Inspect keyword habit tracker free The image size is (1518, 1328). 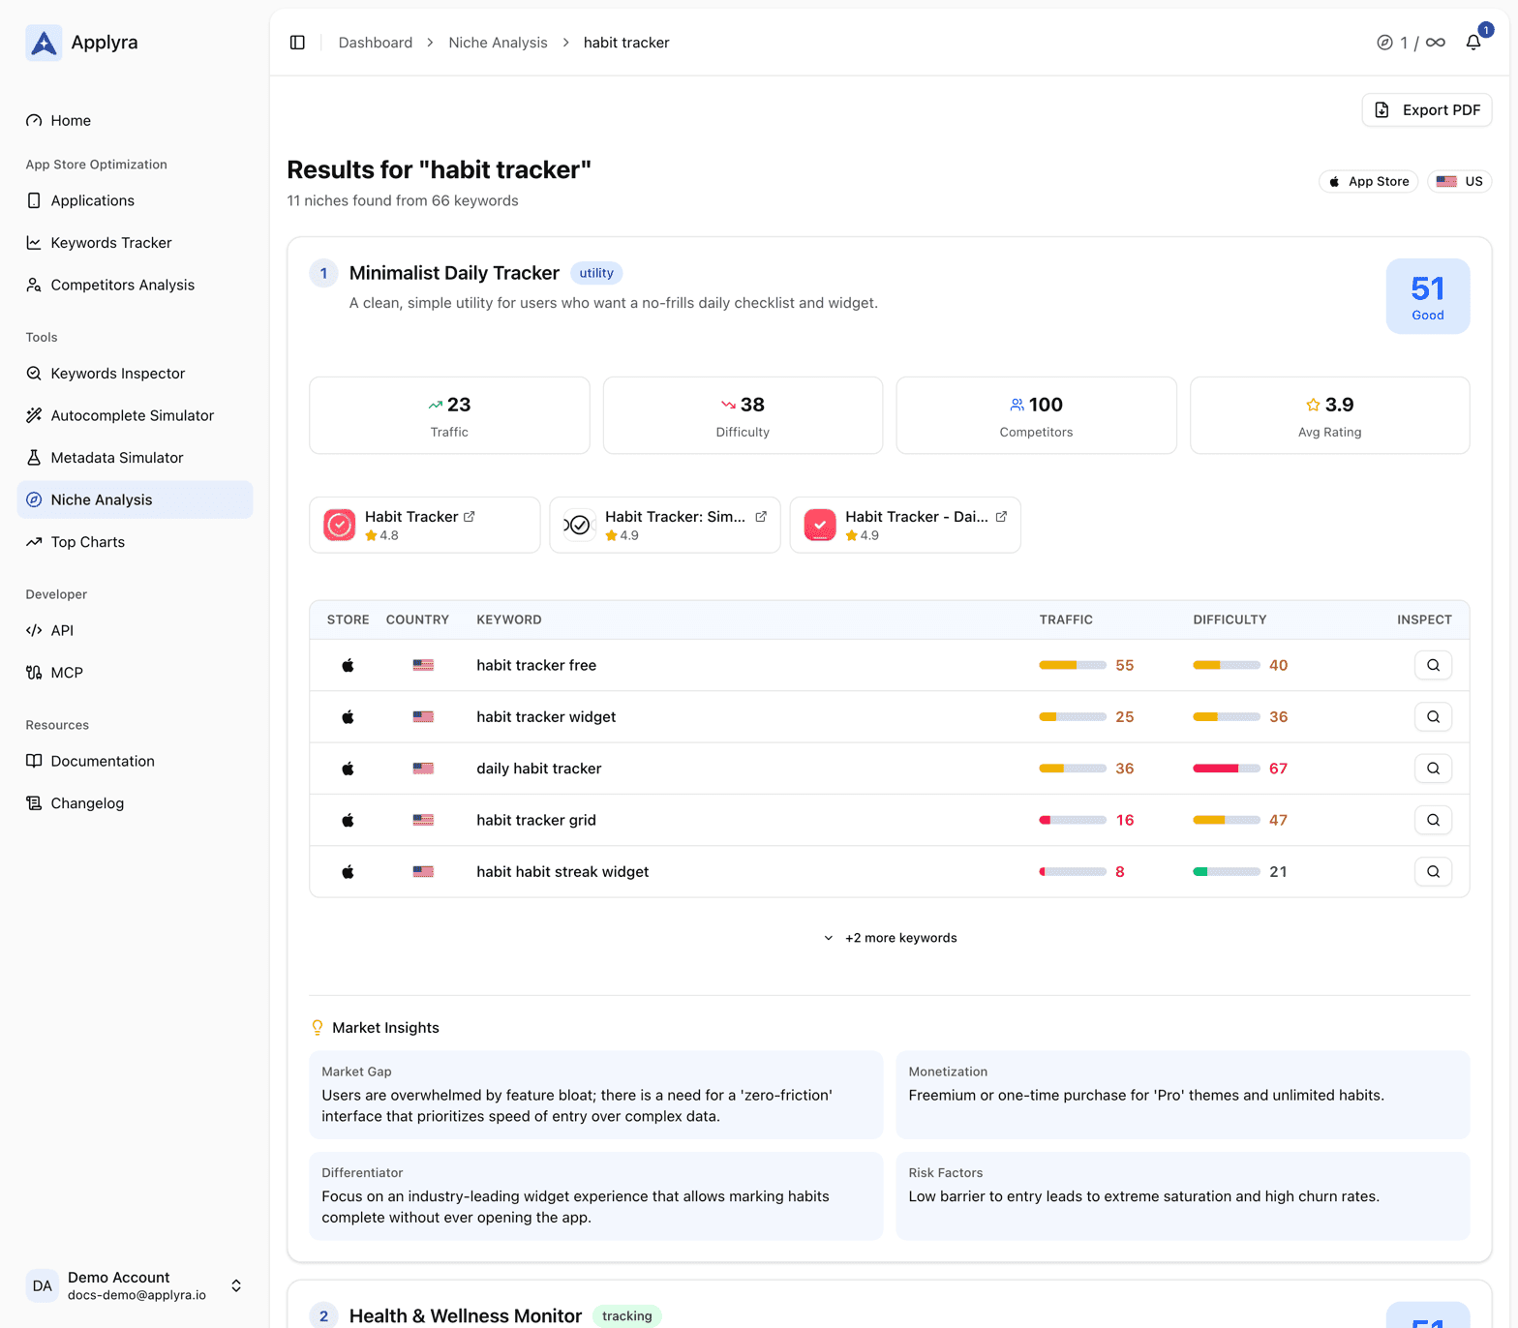[x=1433, y=665]
